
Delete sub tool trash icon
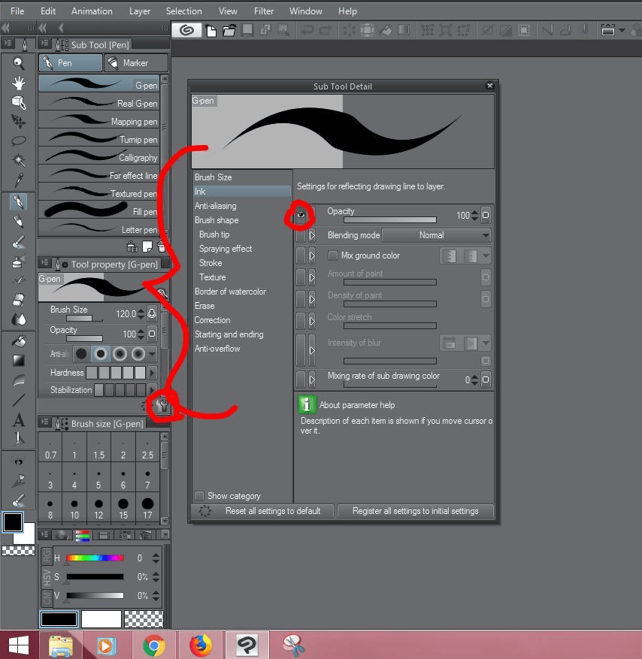pyautogui.click(x=161, y=246)
